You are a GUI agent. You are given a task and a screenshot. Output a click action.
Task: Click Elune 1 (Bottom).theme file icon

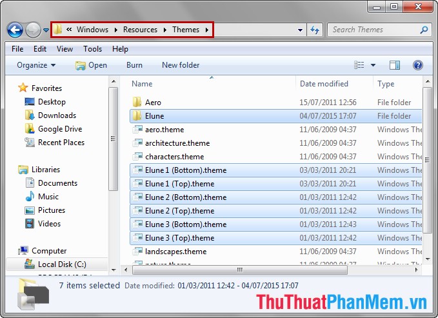(x=137, y=170)
